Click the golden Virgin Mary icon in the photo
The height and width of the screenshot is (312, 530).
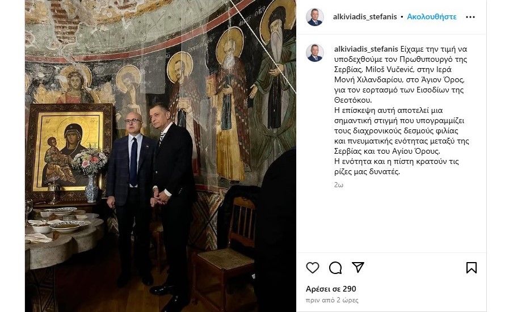(70, 150)
